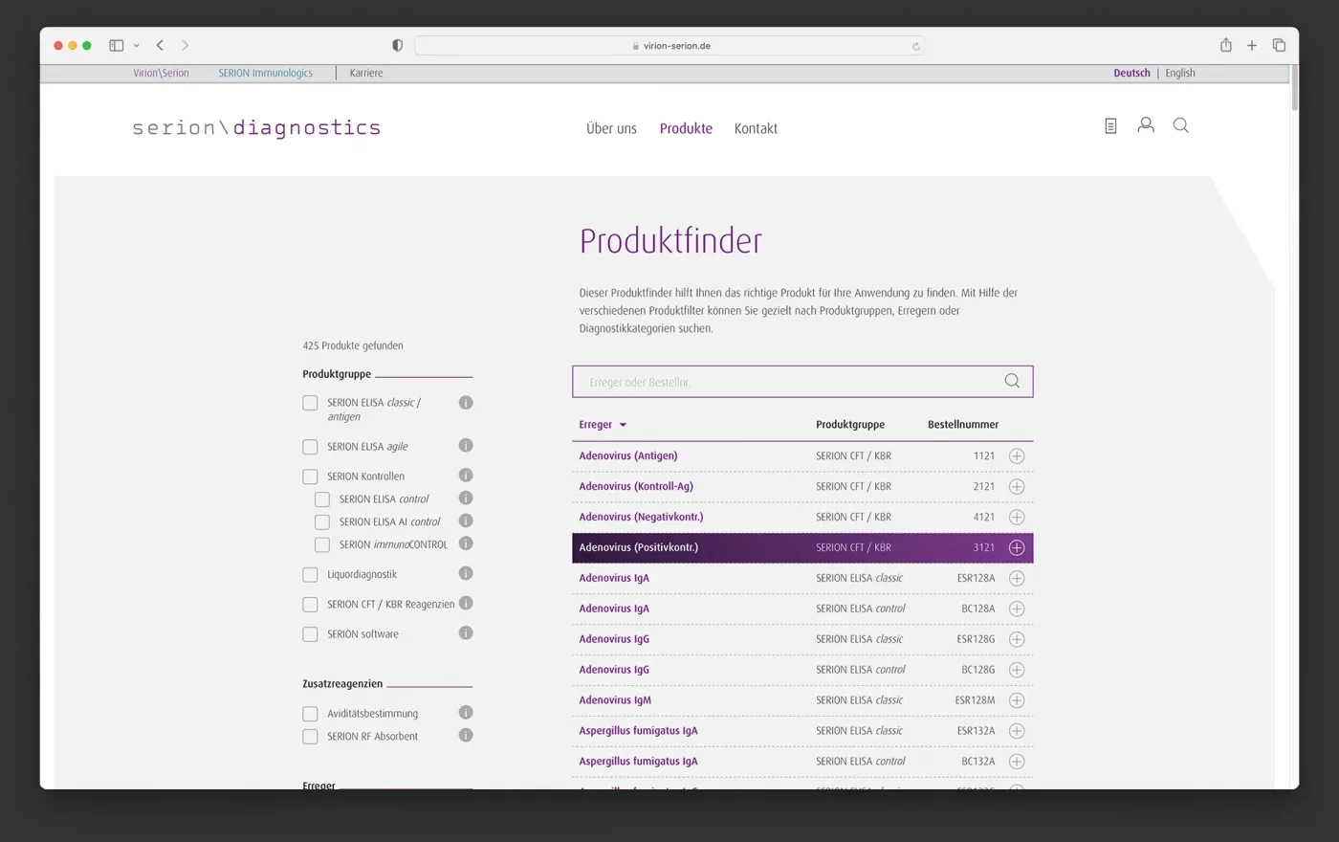Check SERION ELISA classic / antigen filter
Image resolution: width=1339 pixels, height=842 pixels.
(x=310, y=403)
